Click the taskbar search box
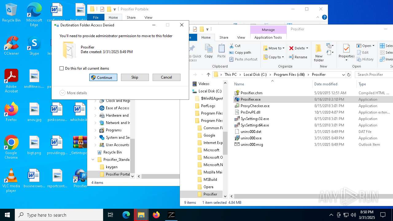 click(59, 215)
